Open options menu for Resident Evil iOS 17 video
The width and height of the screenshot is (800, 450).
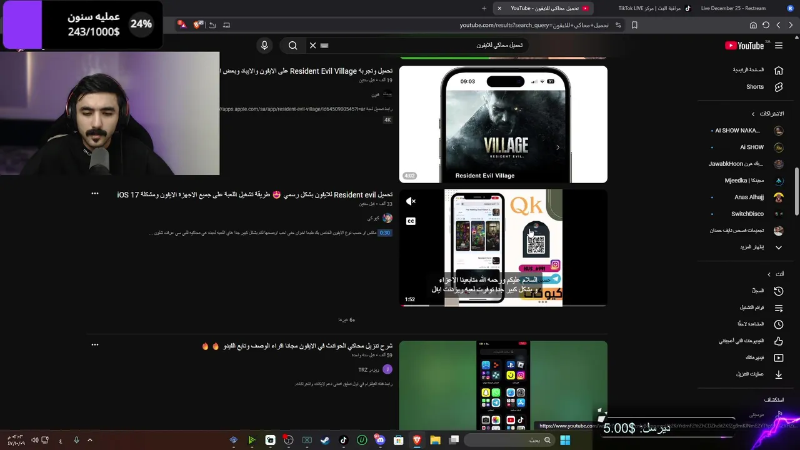pos(95,194)
